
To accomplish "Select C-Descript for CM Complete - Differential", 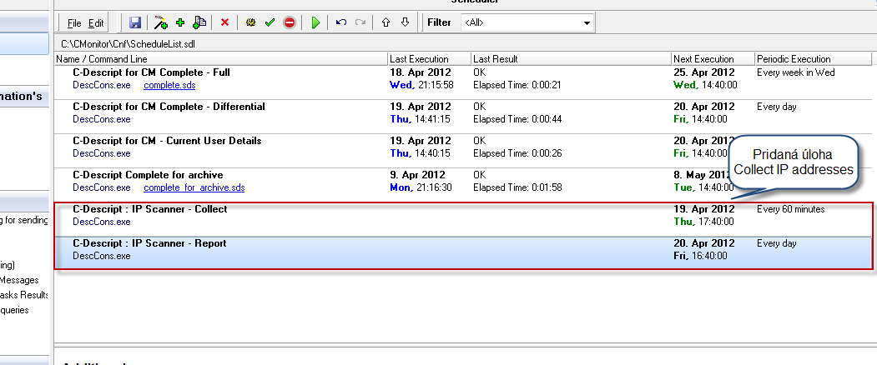I will pos(169,107).
